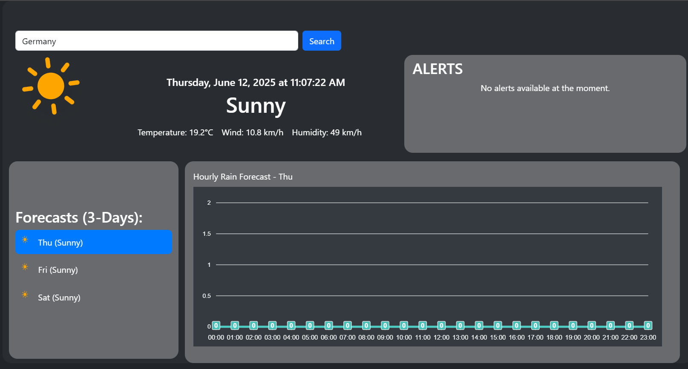Switch to the Fri (Sunny) forecast
This screenshot has height=369, width=688.
click(x=58, y=270)
